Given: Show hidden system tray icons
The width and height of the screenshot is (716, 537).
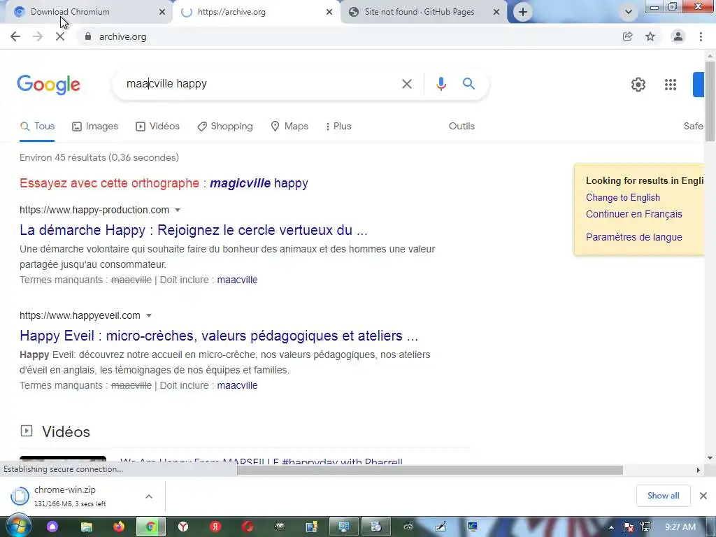Looking at the screenshot, I should (x=611, y=527).
